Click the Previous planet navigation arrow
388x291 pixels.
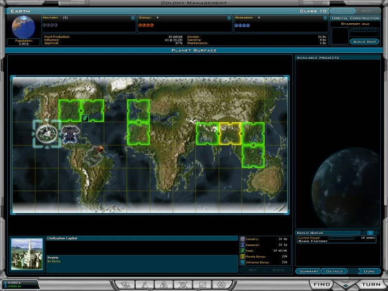coord(343,11)
